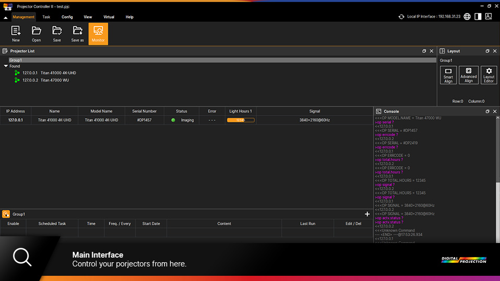
Task: Open the Task menu tab
Action: pyautogui.click(x=46, y=17)
